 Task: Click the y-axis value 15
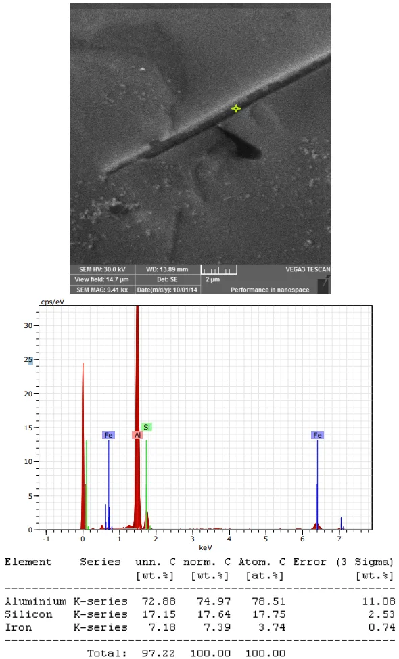(x=28, y=428)
